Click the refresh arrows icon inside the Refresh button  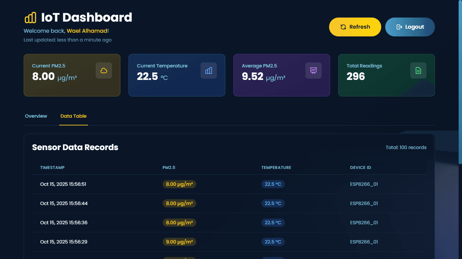(343, 27)
